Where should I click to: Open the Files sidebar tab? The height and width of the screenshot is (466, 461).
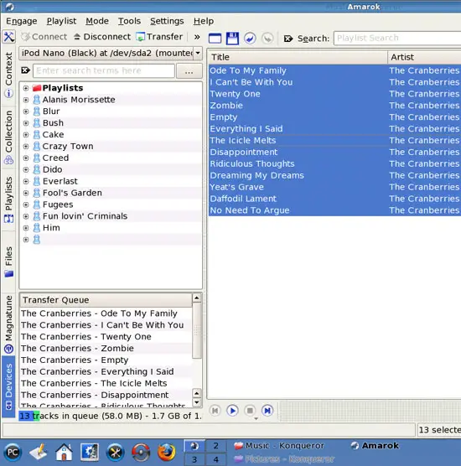8,261
